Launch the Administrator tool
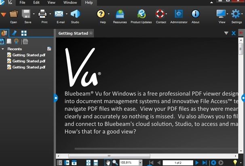This screenshot has height=166, width=245. pyautogui.click(x=179, y=14)
